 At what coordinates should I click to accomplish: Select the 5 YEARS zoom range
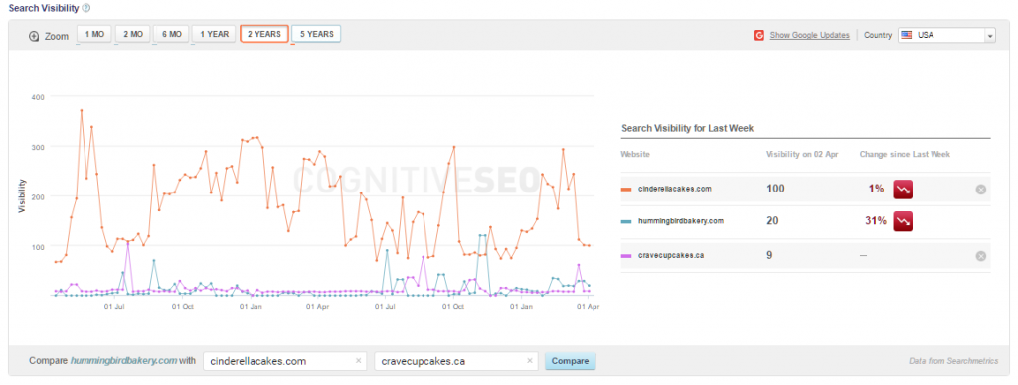tap(316, 35)
